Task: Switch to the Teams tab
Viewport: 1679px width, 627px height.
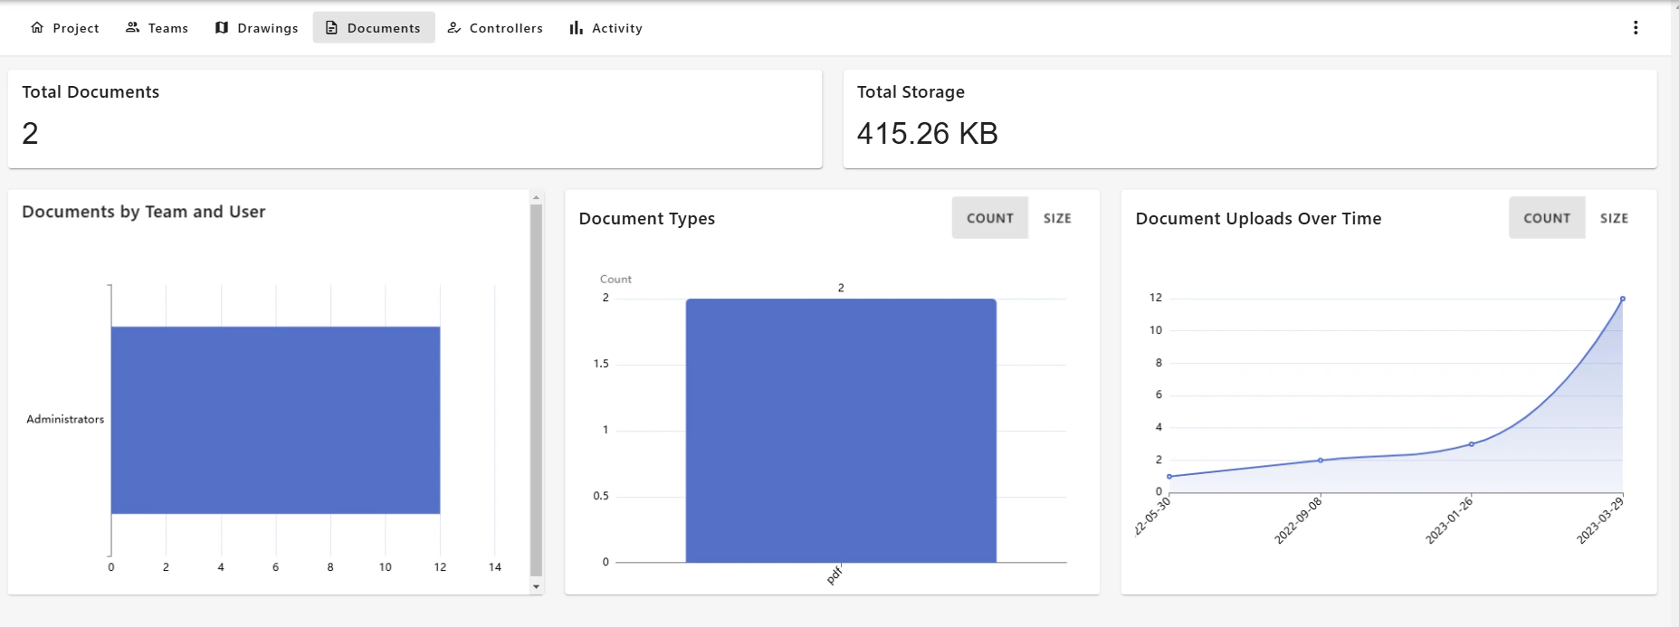Action: 157,28
